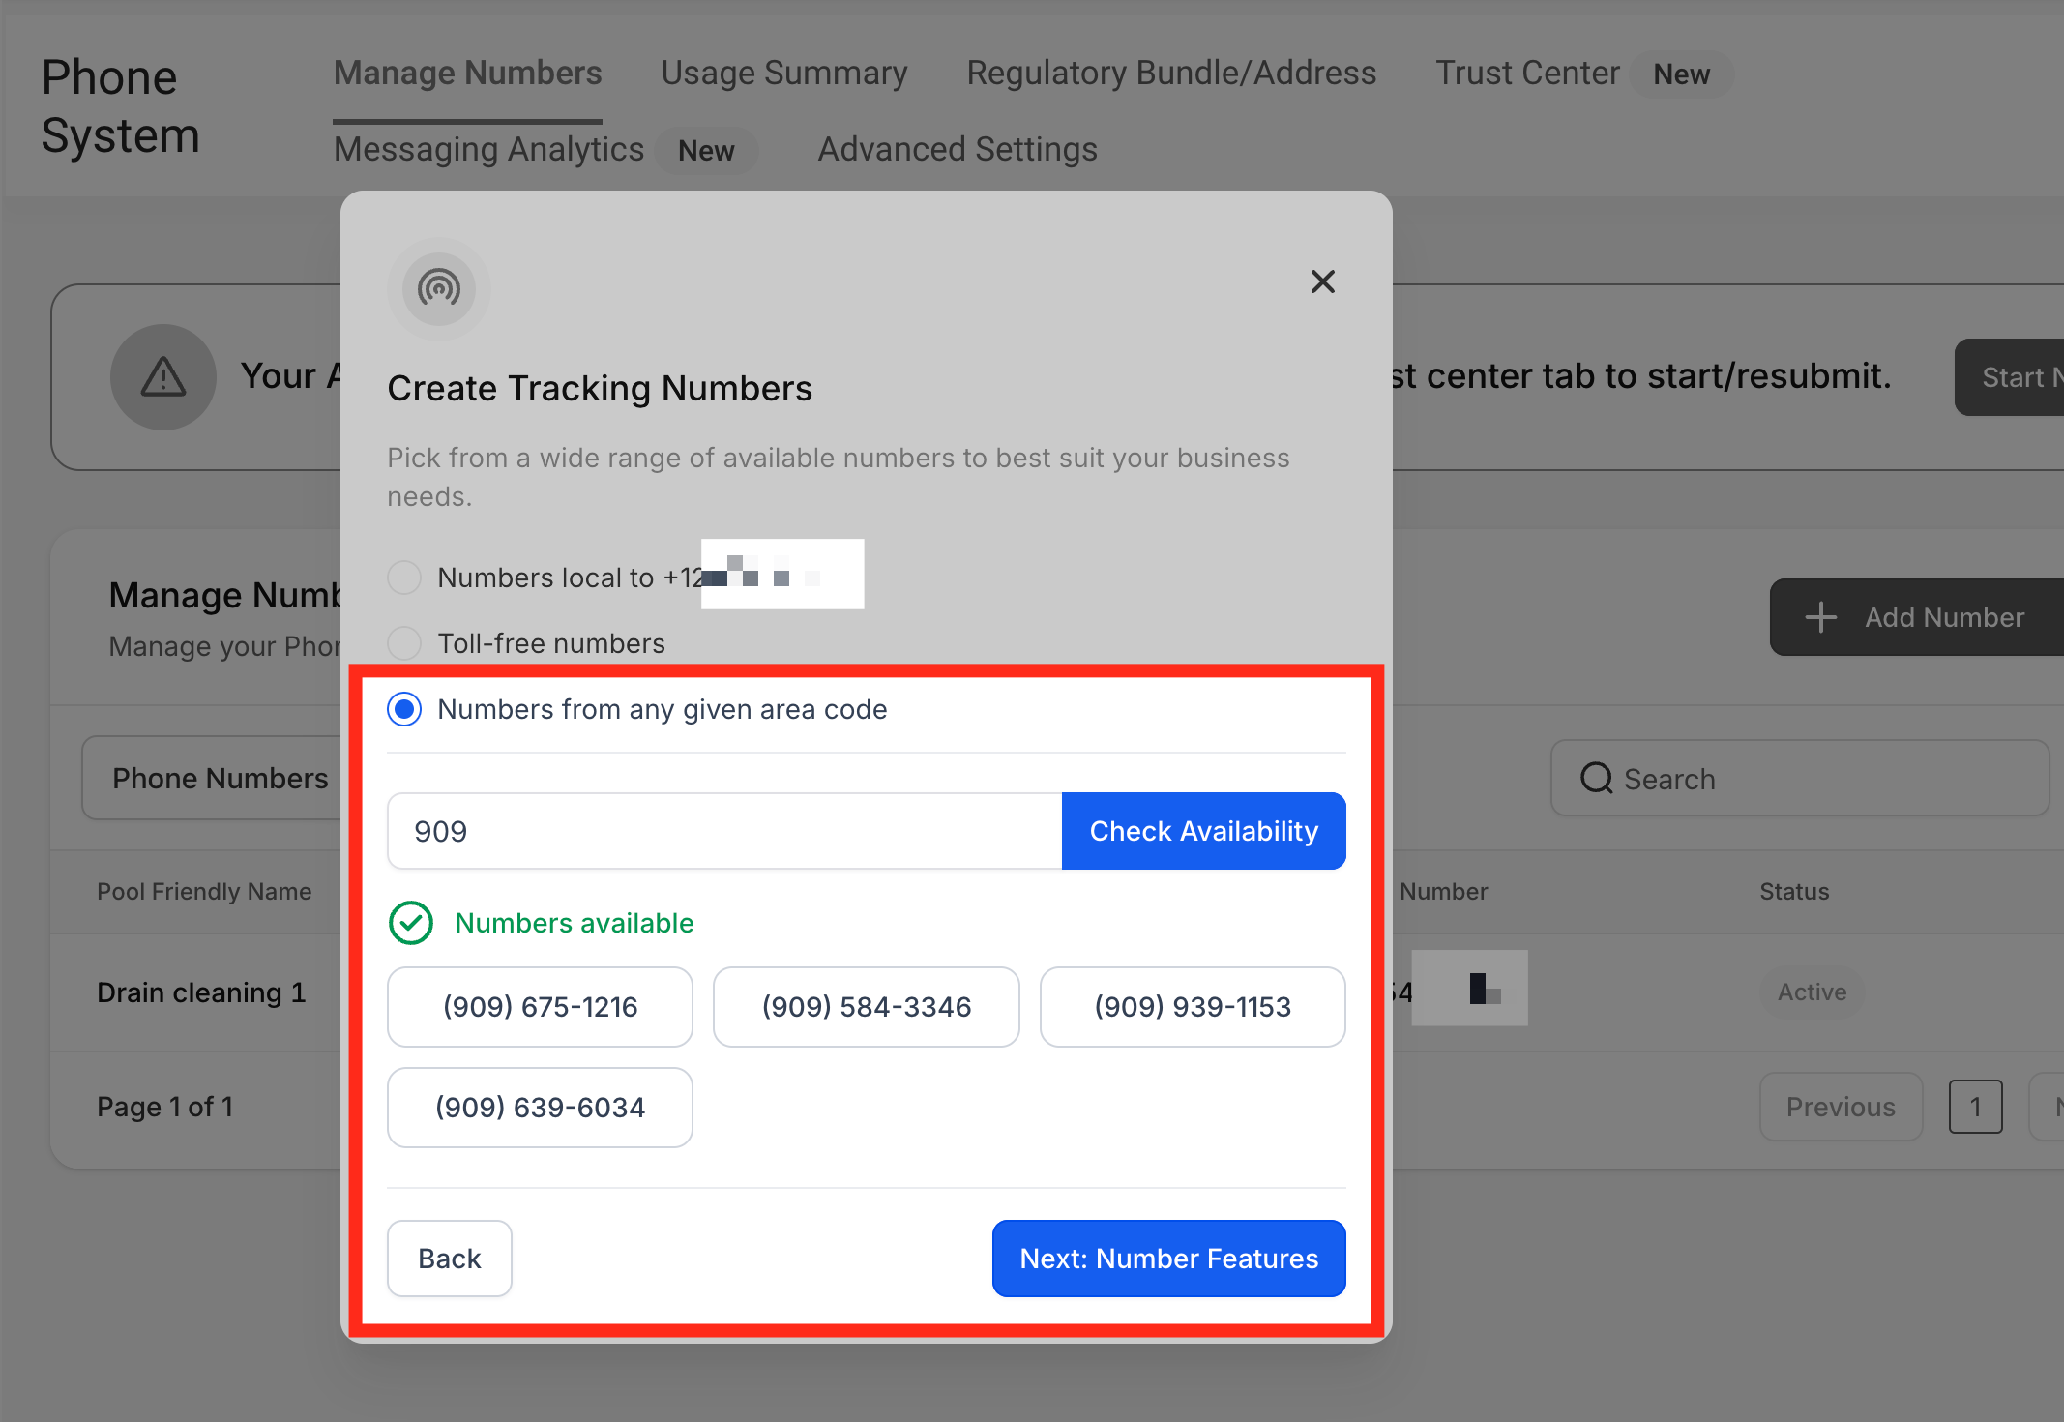The width and height of the screenshot is (2064, 1422).
Task: Open the Trust Center tab
Action: [1526, 73]
